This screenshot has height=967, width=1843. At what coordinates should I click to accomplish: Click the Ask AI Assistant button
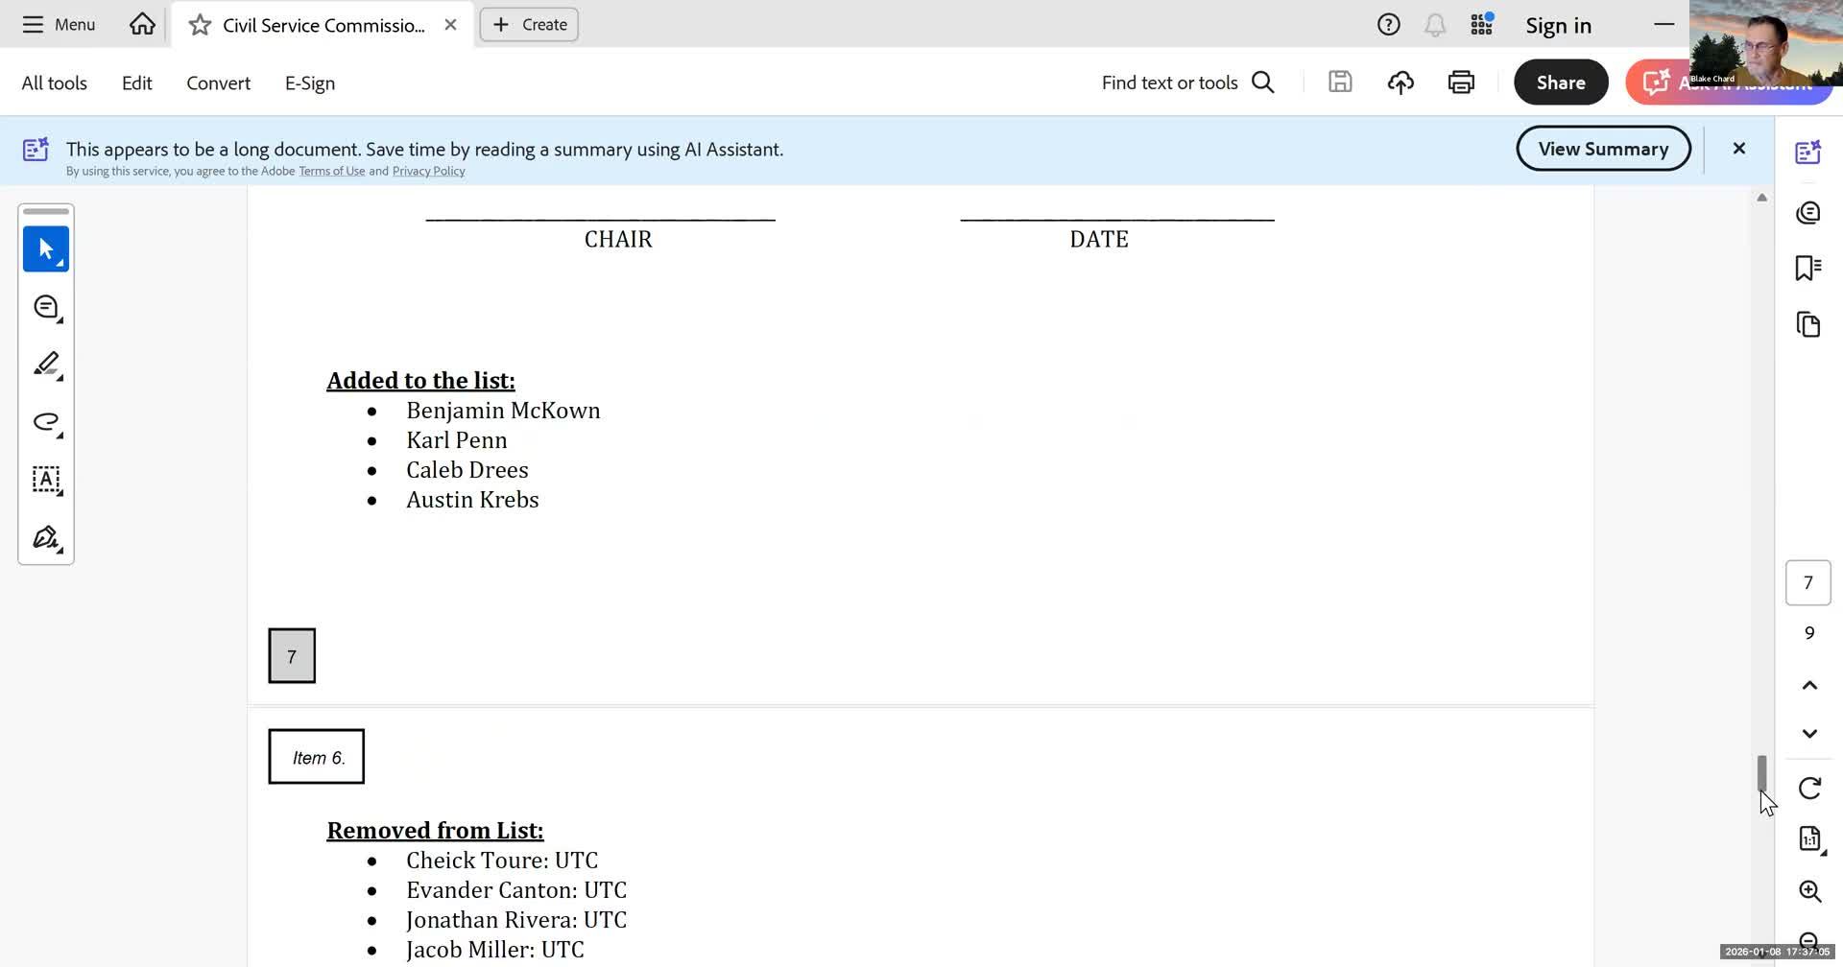pyautogui.click(x=1728, y=83)
